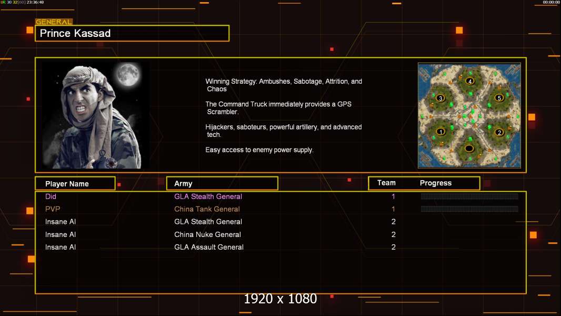The width and height of the screenshot is (561, 316).
Task: Click the Progress column header label
Action: 435,183
